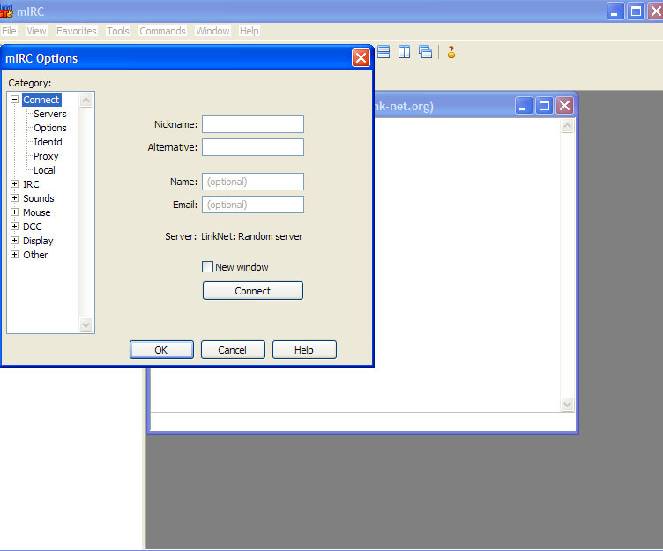Image resolution: width=663 pixels, height=551 pixels.
Task: Click status window scroll down arrow
Action: pos(567,405)
